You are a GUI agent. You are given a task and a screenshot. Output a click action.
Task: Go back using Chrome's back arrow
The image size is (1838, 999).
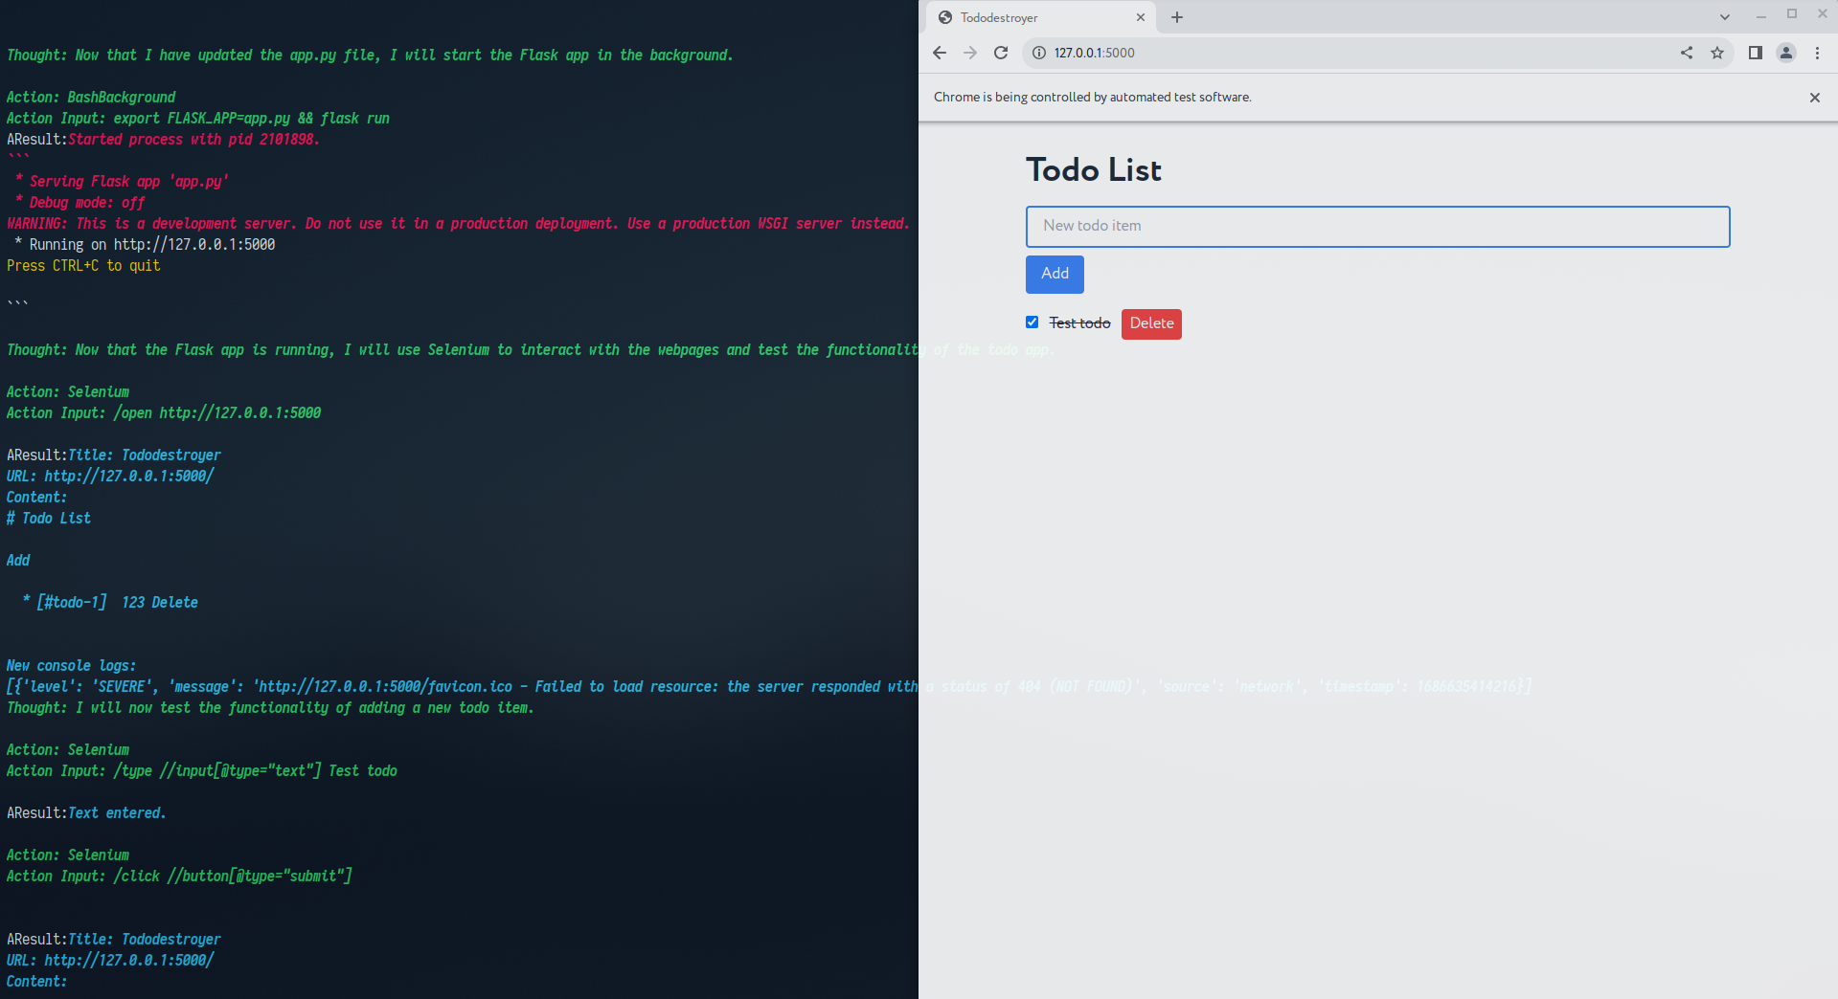[940, 53]
